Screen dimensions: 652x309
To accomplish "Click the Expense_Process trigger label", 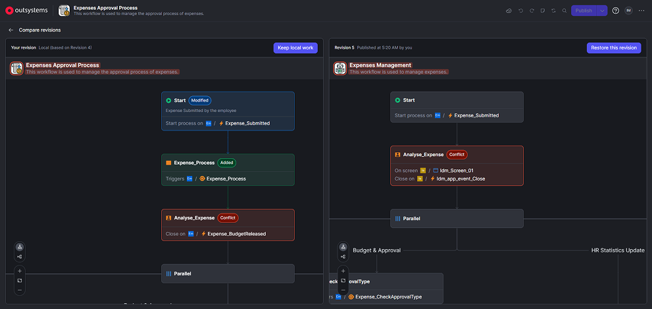I will pyautogui.click(x=226, y=179).
